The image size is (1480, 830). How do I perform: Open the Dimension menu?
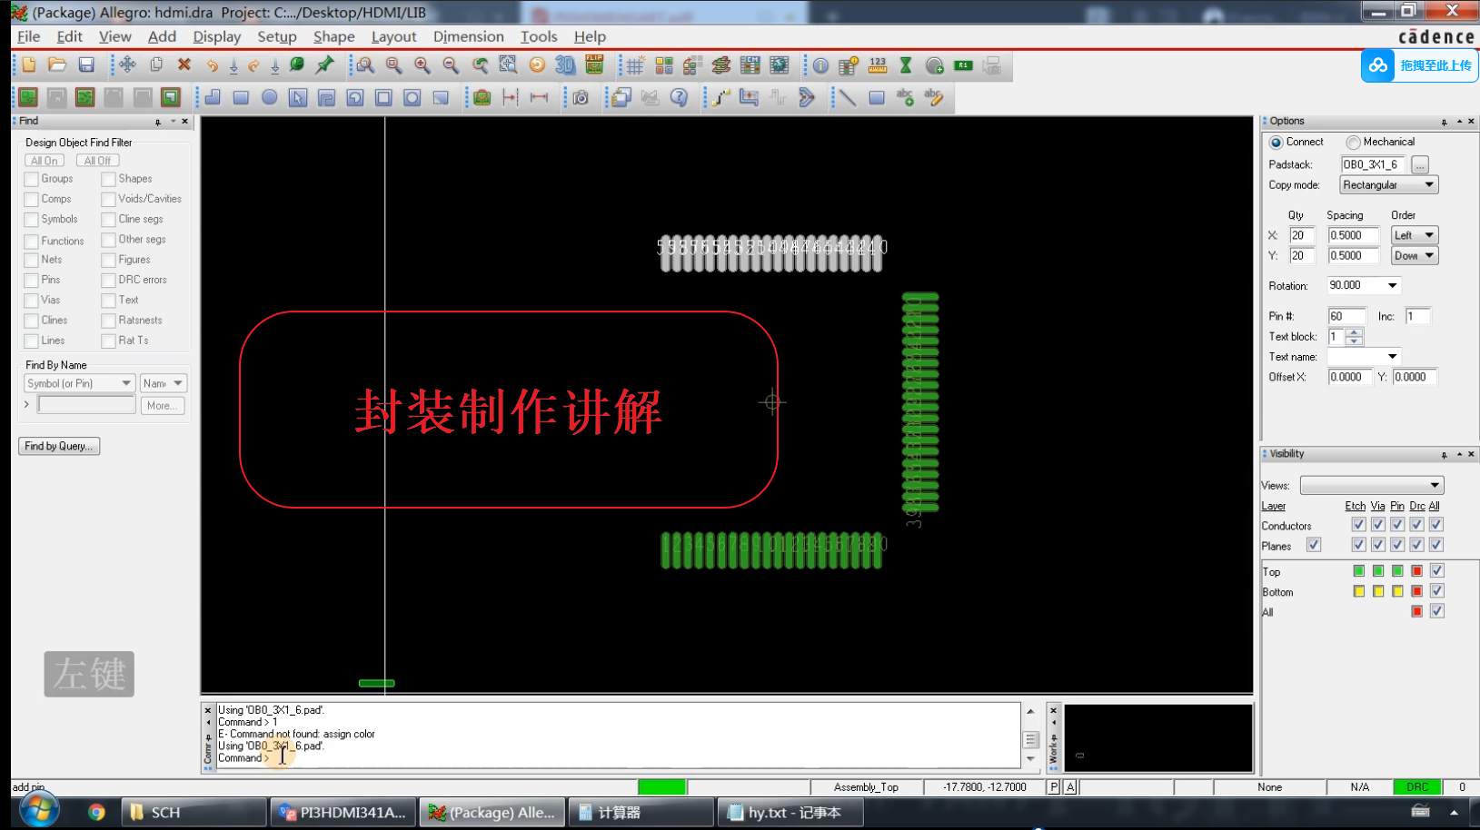[x=469, y=36]
